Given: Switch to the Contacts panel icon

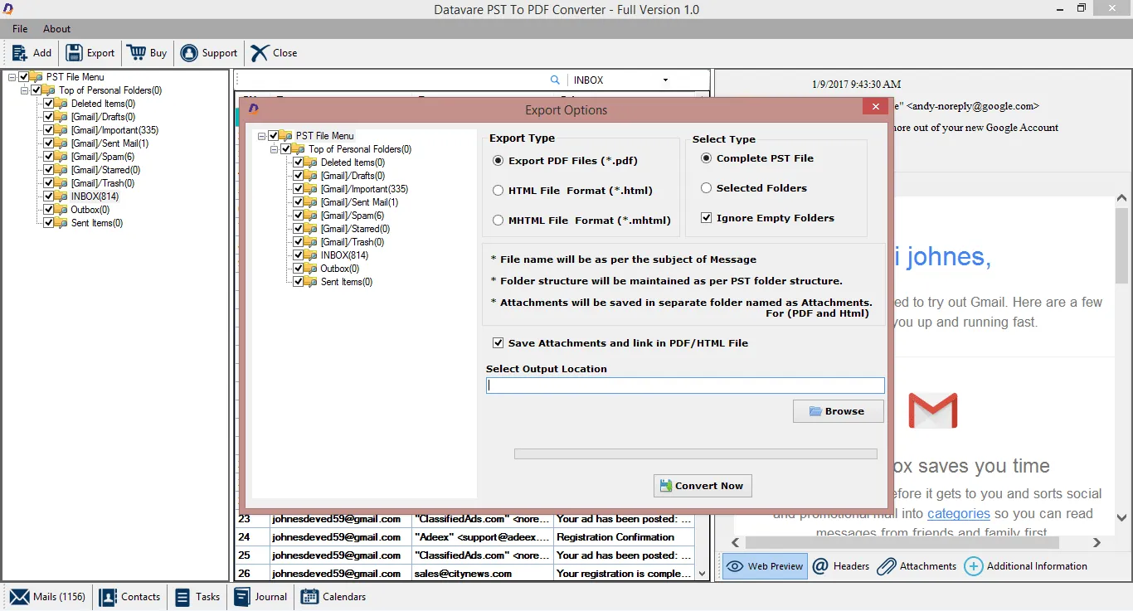Looking at the screenshot, I should pos(109,596).
